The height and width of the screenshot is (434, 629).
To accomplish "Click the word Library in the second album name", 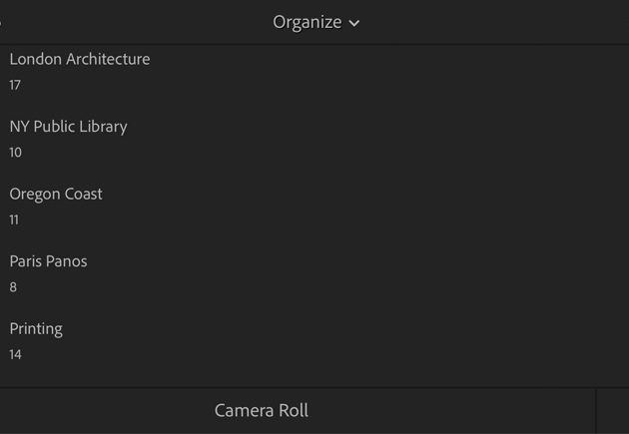I will (103, 127).
